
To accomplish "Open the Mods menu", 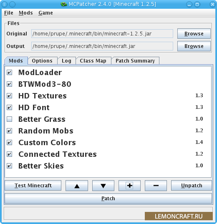I will tap(26, 13).
